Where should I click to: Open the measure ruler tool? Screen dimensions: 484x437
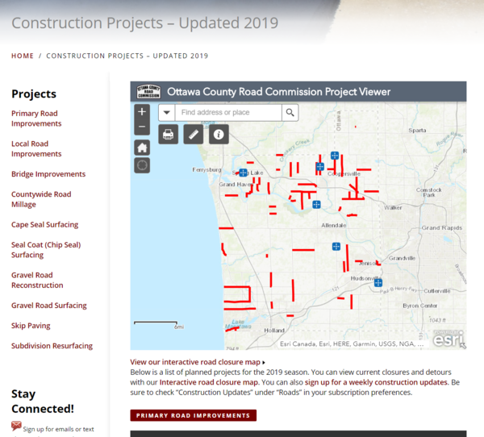[194, 135]
